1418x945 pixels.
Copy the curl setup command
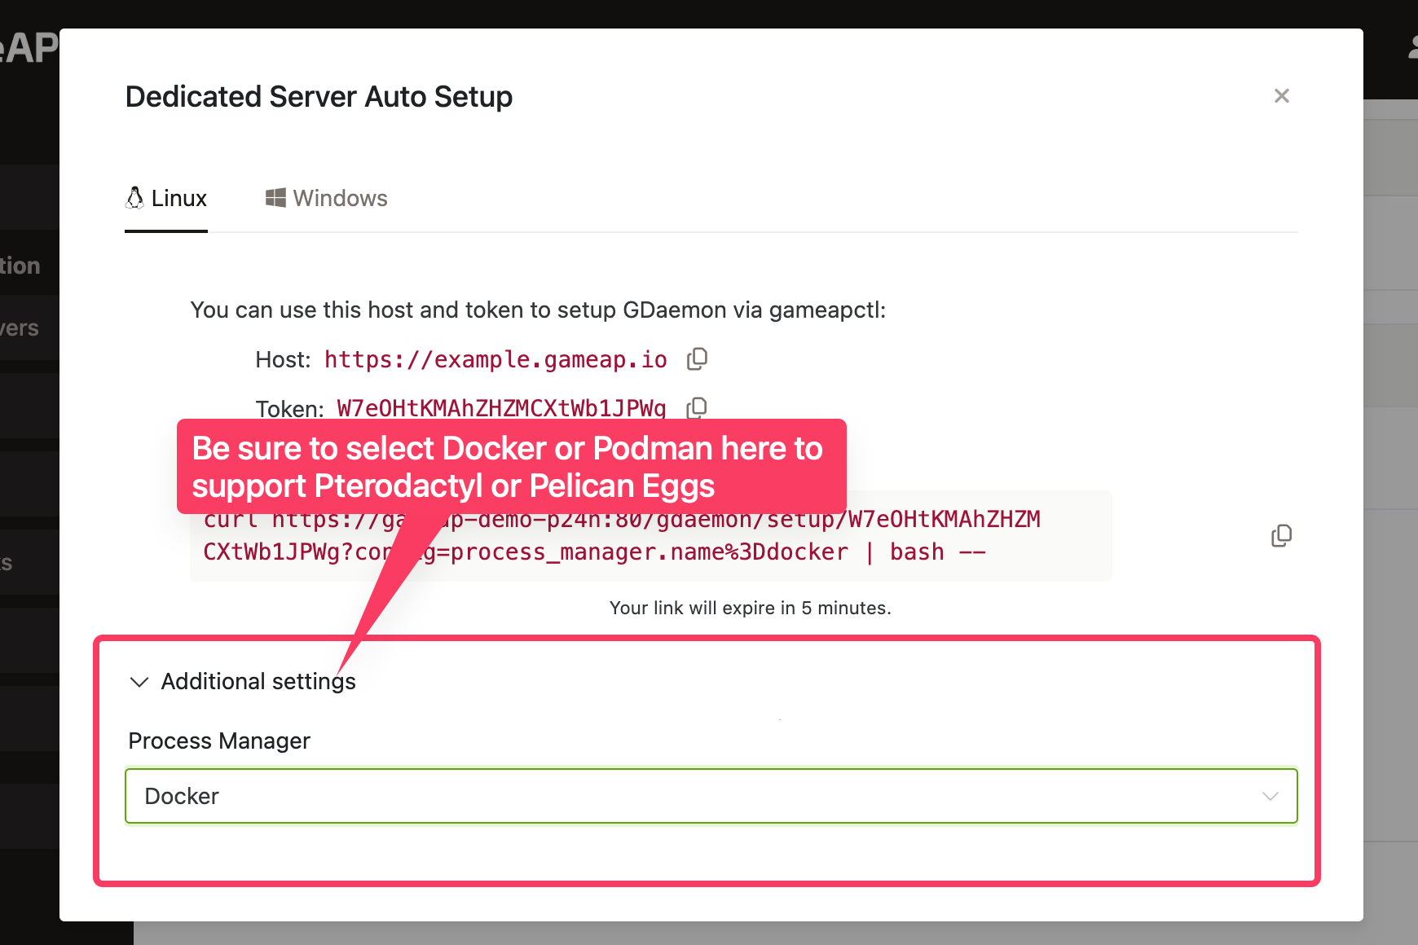tap(1281, 535)
